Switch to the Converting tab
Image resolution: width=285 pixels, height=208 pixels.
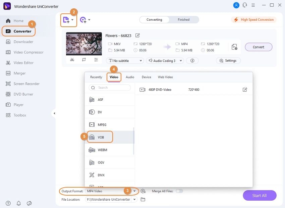[x=154, y=20]
